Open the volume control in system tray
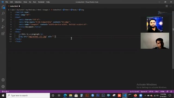The width and height of the screenshot is (174, 98). coord(157,96)
